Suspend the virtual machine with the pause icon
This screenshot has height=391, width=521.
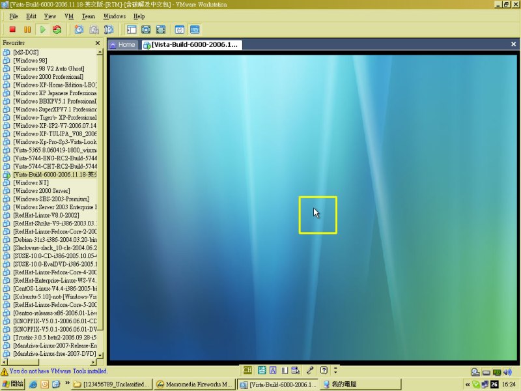[27, 29]
